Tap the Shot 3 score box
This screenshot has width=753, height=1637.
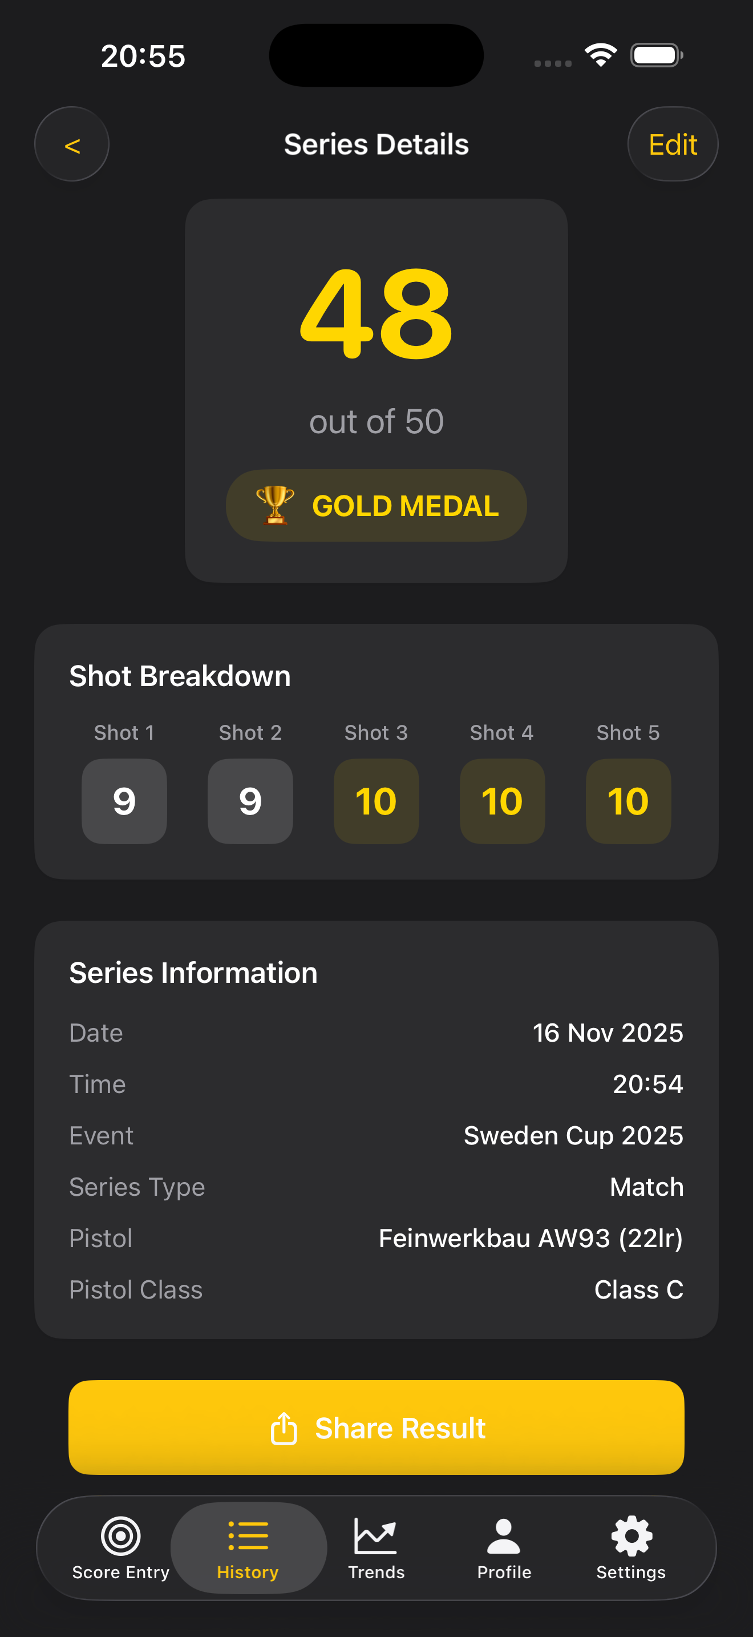(376, 801)
